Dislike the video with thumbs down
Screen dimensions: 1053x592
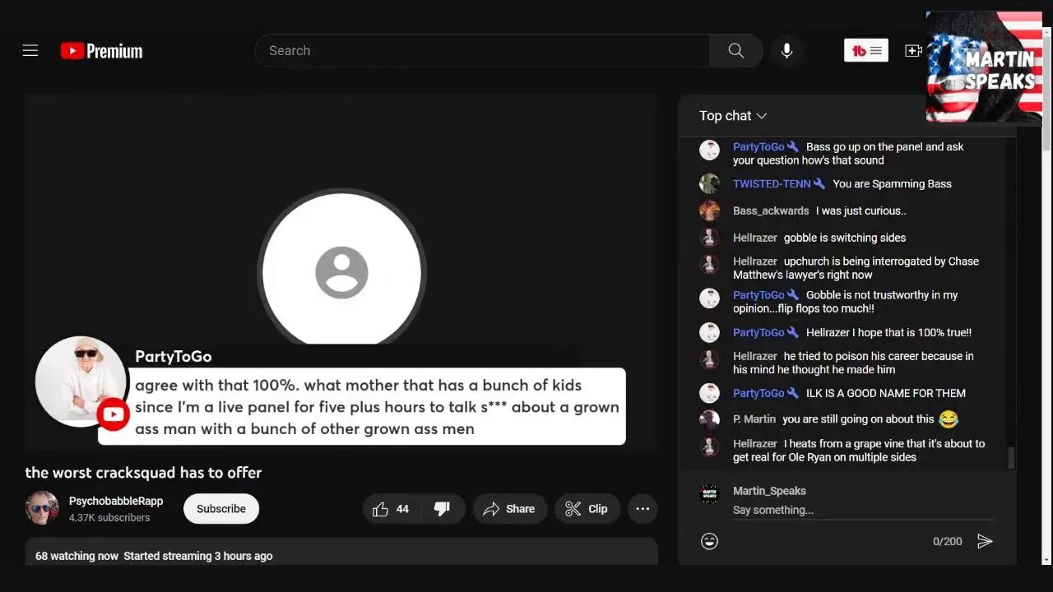pos(443,509)
